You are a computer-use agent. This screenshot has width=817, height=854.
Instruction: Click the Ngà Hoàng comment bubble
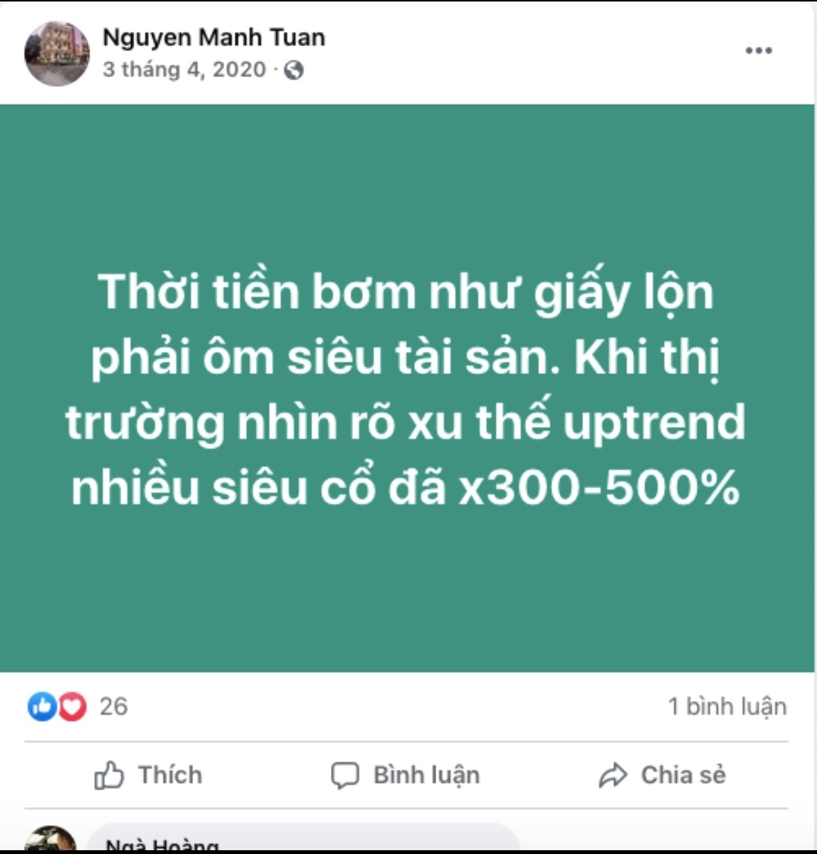[303, 837]
